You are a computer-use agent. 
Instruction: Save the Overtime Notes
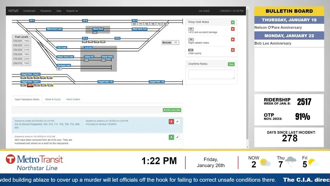point(231,64)
